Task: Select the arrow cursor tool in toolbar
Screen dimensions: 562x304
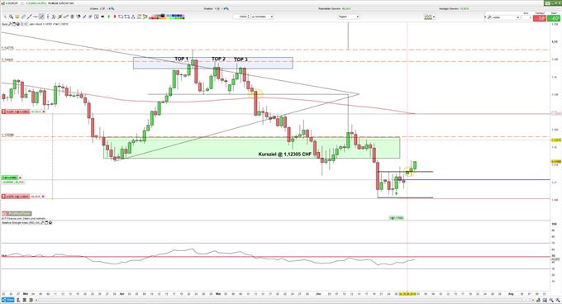Action: 5,17
